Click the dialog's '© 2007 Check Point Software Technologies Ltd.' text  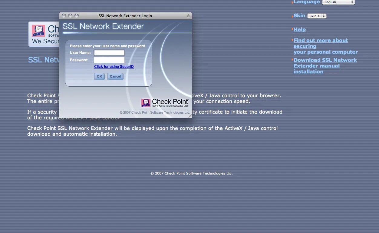coord(155,112)
